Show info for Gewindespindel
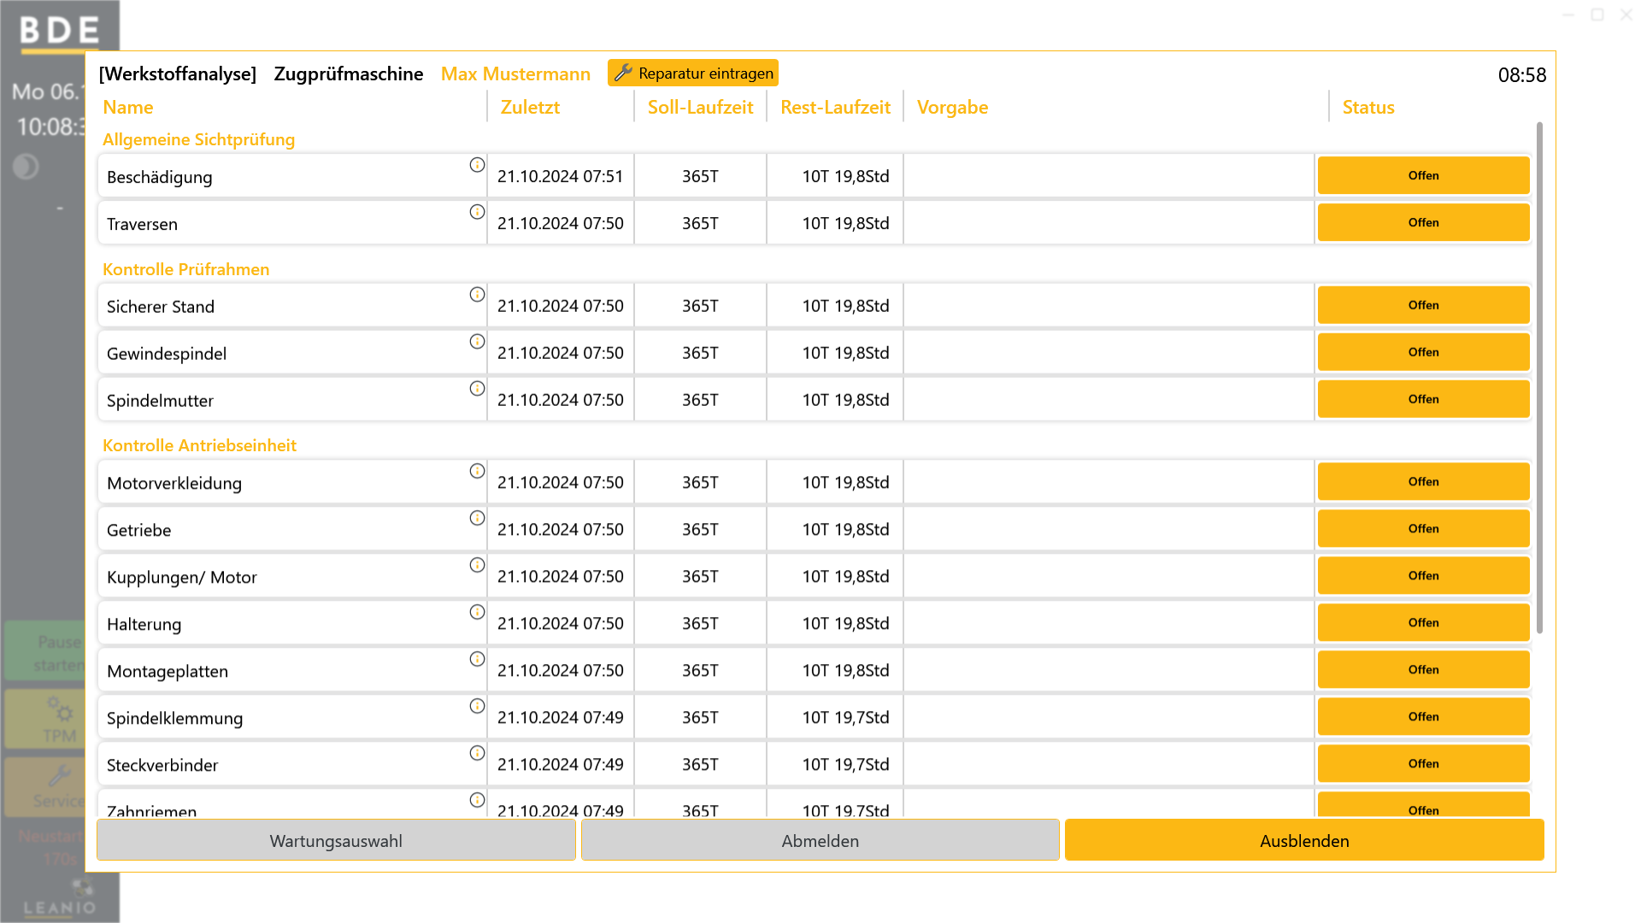1641x923 pixels. (x=477, y=342)
